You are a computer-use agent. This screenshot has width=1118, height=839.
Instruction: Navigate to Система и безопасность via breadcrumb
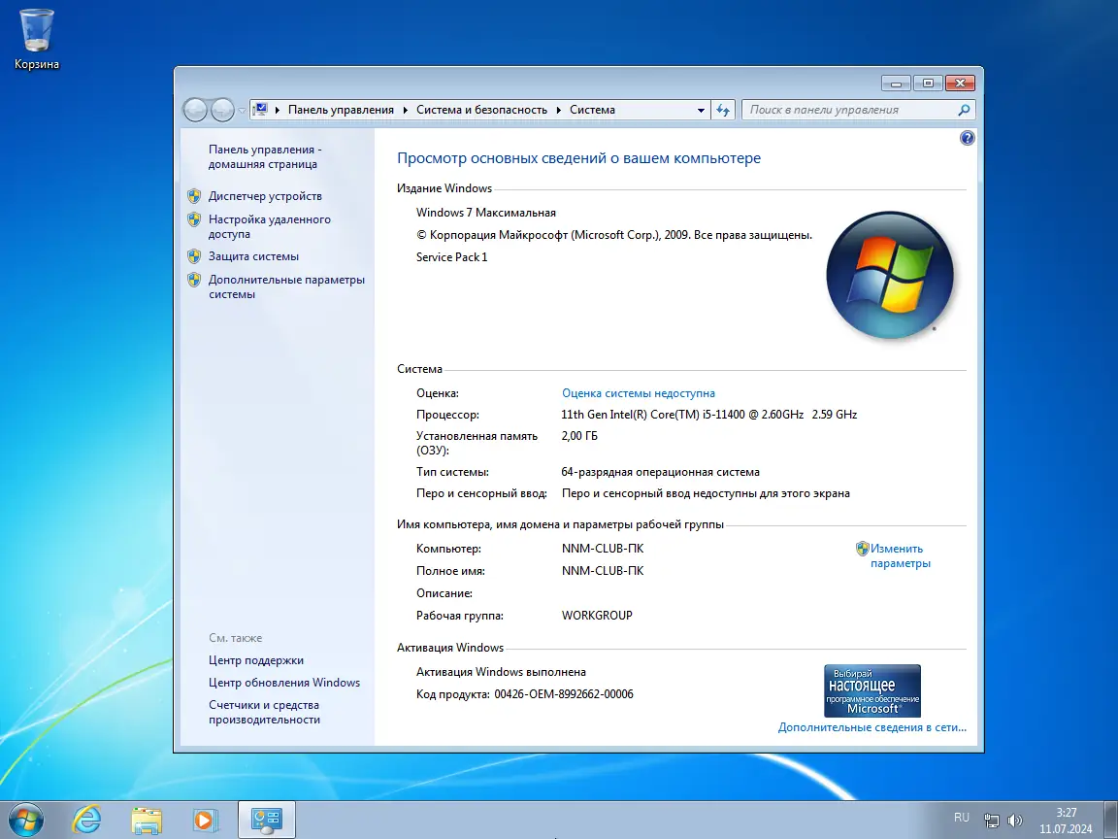click(x=480, y=110)
